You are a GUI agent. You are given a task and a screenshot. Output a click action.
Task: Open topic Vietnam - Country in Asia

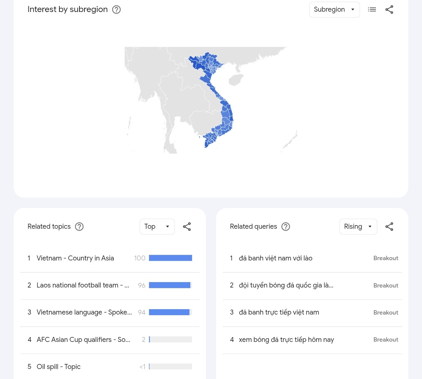75,258
